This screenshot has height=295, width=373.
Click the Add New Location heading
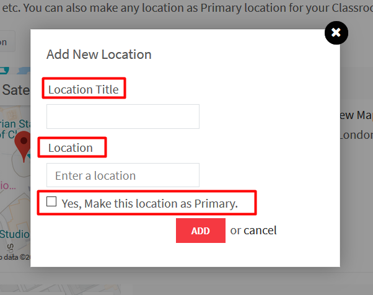tap(99, 55)
